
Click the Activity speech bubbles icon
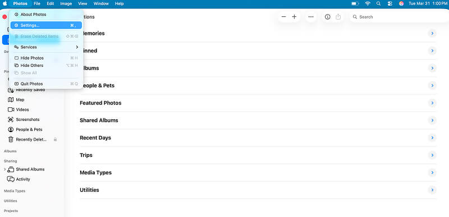[x=11, y=179]
